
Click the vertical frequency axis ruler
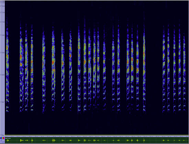[2, 68]
